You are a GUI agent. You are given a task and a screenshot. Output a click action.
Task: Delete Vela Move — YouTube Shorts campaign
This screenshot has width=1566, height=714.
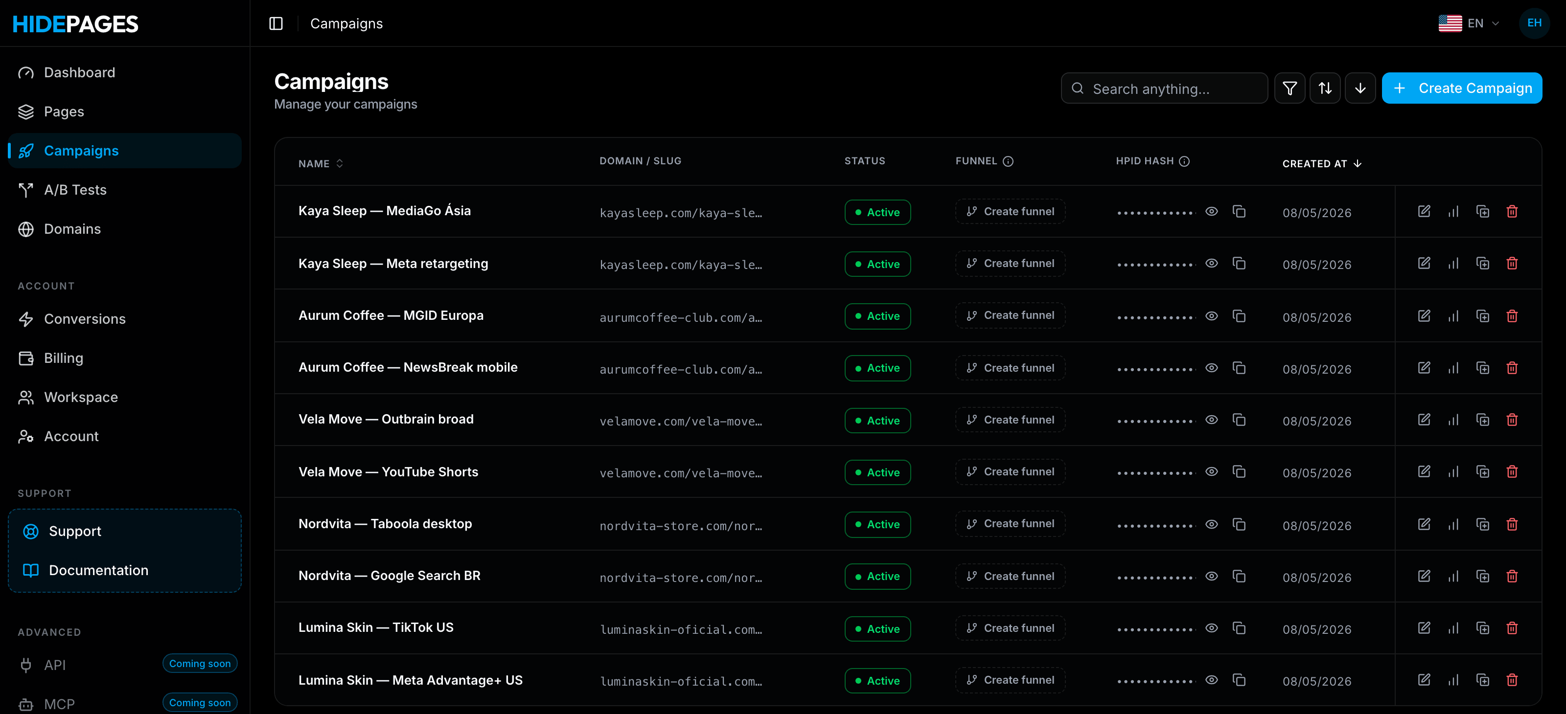(1512, 471)
